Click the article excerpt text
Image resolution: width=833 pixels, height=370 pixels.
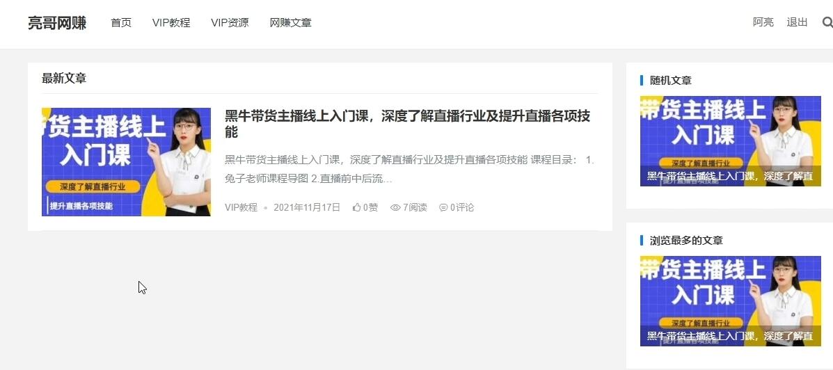point(410,169)
